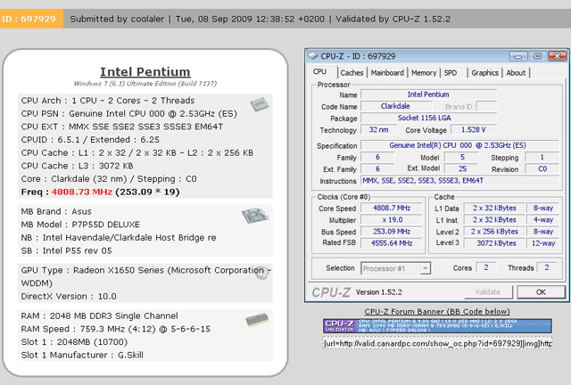Click the Stepping value 1 in CPU-Z
Viewport: 571px width, 385px height.
click(542, 157)
